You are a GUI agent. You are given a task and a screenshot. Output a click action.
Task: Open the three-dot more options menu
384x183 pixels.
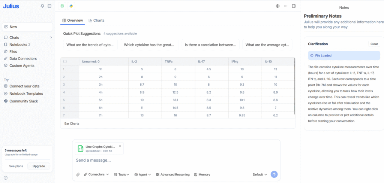pos(286,6)
